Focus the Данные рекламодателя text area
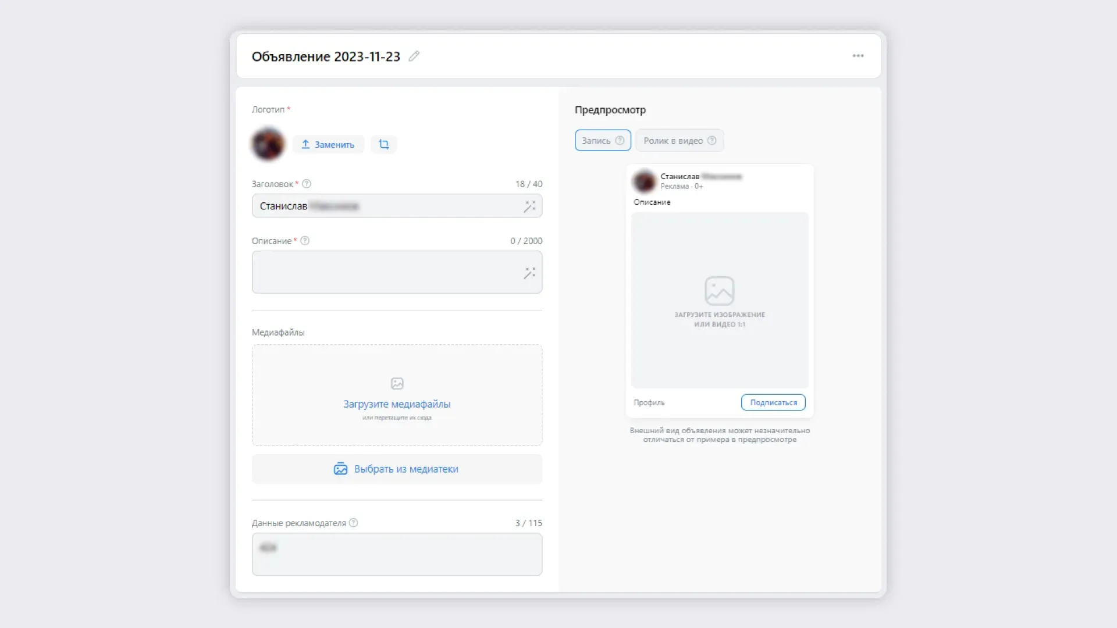The image size is (1117, 628). 397,555
